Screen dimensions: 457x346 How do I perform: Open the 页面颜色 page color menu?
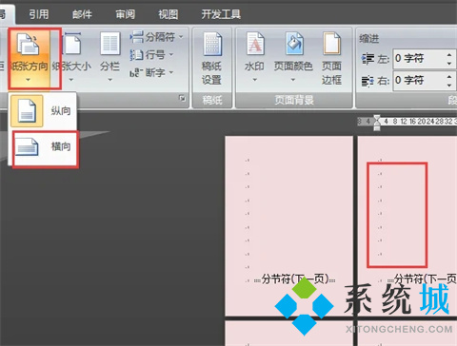293,57
